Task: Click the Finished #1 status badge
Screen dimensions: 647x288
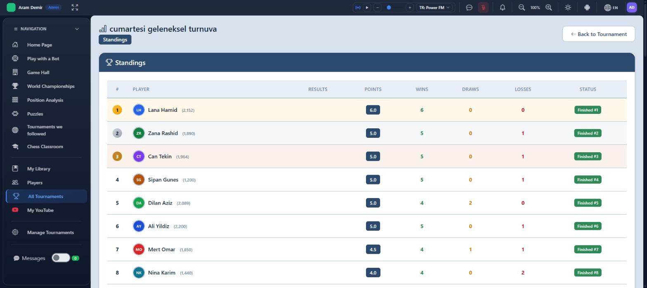Action: [x=588, y=110]
